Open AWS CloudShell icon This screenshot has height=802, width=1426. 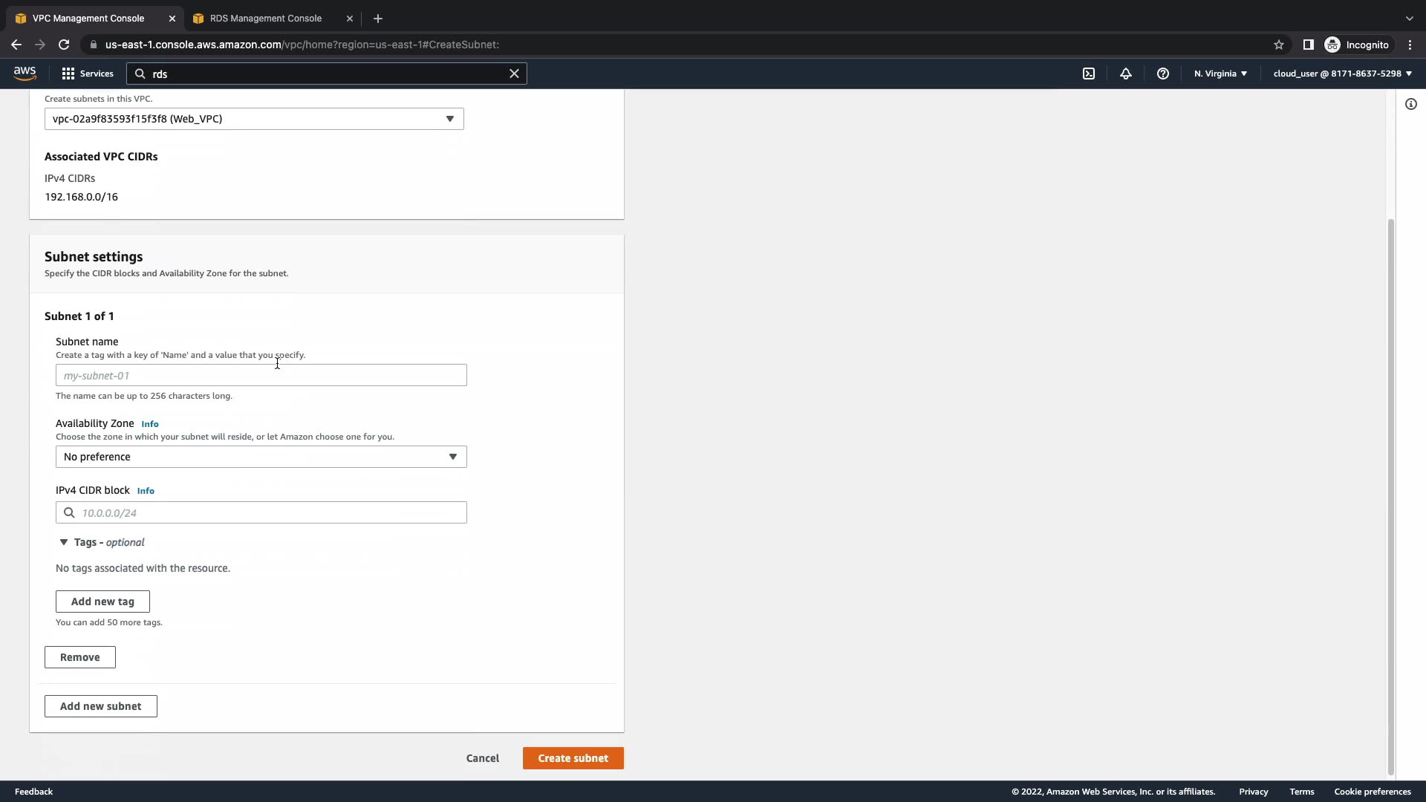click(x=1089, y=74)
